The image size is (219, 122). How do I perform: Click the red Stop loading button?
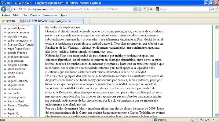[151, 9]
